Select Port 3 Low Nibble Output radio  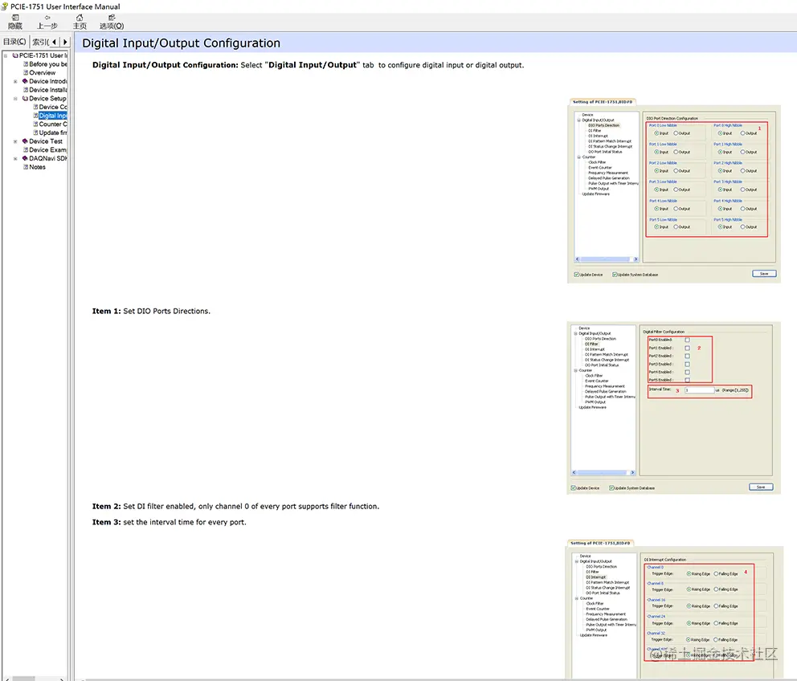(676, 190)
